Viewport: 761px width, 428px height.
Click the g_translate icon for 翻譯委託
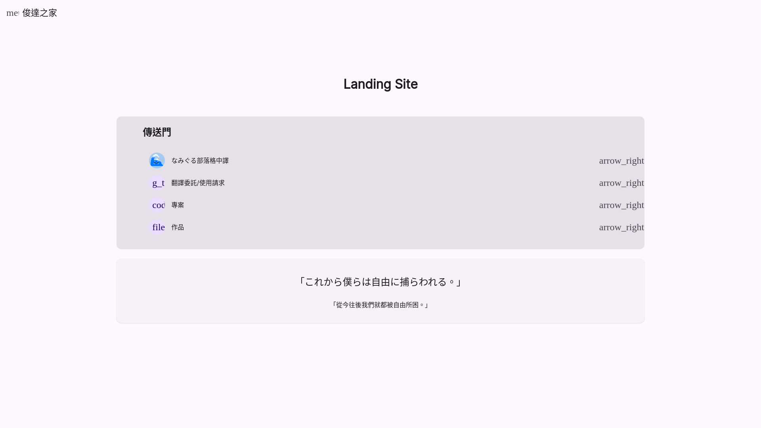(157, 183)
